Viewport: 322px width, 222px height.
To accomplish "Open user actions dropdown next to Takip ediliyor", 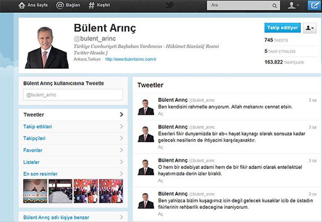I will [x=310, y=28].
